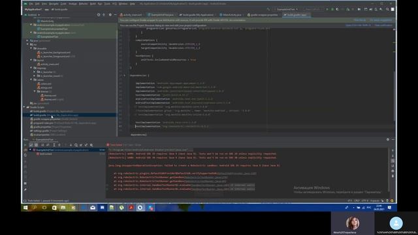418x235 pixels.
Task: Select failed testContext result
Action: tap(45, 154)
